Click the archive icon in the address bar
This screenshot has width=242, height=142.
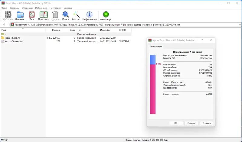[13, 25]
